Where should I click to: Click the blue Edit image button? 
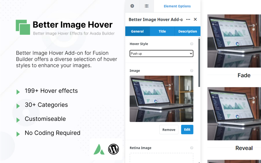click(187, 129)
